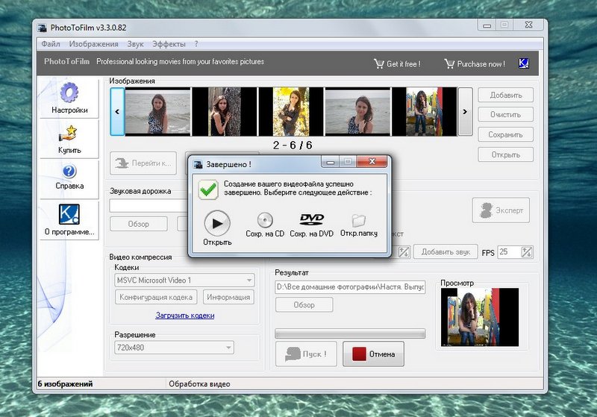Click the Очистить button

[506, 115]
